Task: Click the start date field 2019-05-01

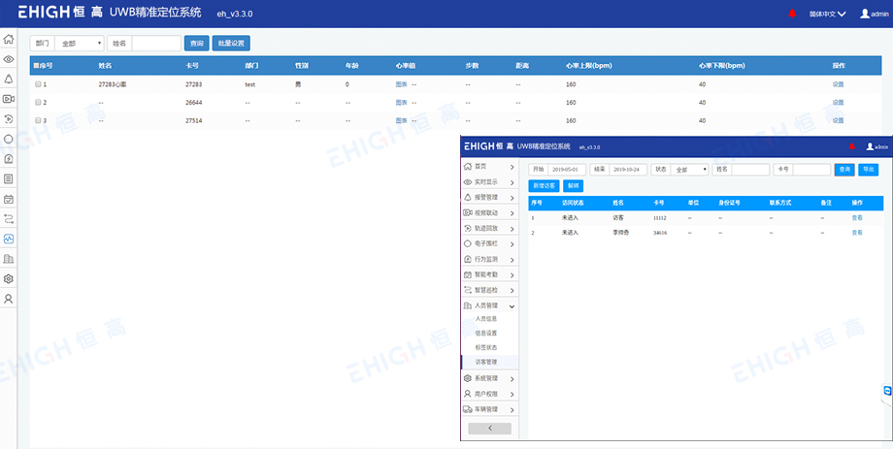Action: pyautogui.click(x=566, y=170)
